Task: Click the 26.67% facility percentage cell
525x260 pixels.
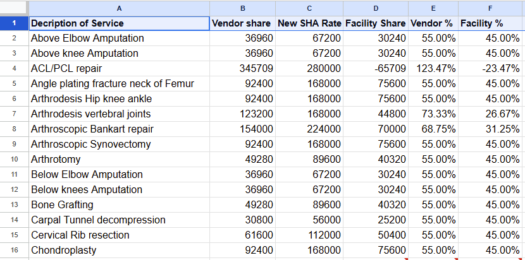Action: coord(490,114)
